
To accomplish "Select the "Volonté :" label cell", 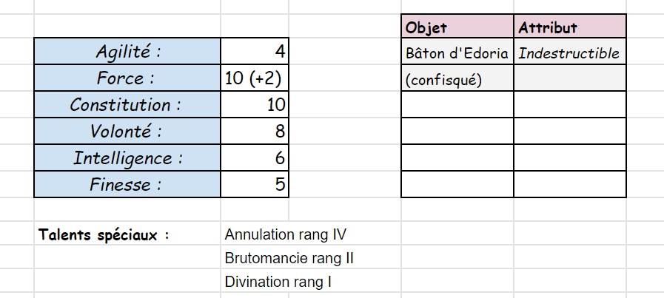I will [127, 132].
